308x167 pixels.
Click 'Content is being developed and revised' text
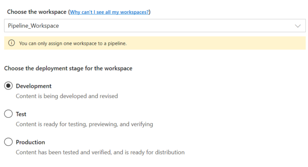[67, 96]
